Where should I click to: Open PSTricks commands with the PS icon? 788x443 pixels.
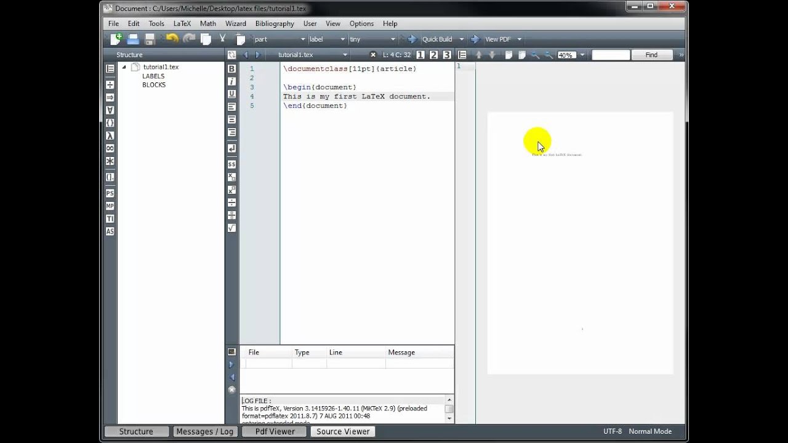click(110, 193)
